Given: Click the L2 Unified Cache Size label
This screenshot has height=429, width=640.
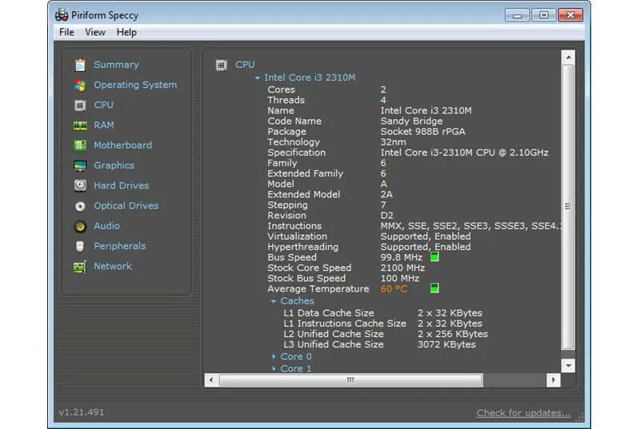Looking at the screenshot, I should click(x=334, y=334).
